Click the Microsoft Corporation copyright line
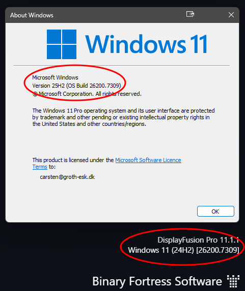 click(87, 94)
